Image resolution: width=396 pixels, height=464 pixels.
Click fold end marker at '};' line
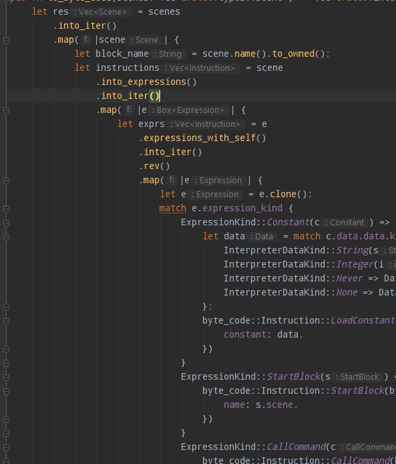coord(6,307)
